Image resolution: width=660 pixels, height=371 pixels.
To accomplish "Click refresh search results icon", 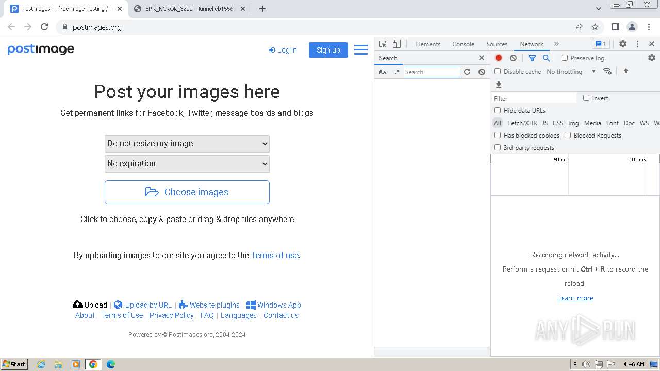I will click(467, 72).
